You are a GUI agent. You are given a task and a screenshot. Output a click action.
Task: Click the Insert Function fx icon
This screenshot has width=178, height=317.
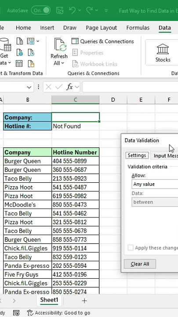pos(69,87)
